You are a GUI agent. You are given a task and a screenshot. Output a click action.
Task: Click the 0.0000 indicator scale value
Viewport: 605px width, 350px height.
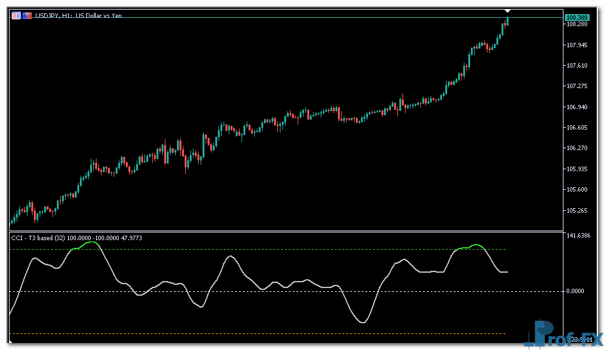pyautogui.click(x=577, y=291)
